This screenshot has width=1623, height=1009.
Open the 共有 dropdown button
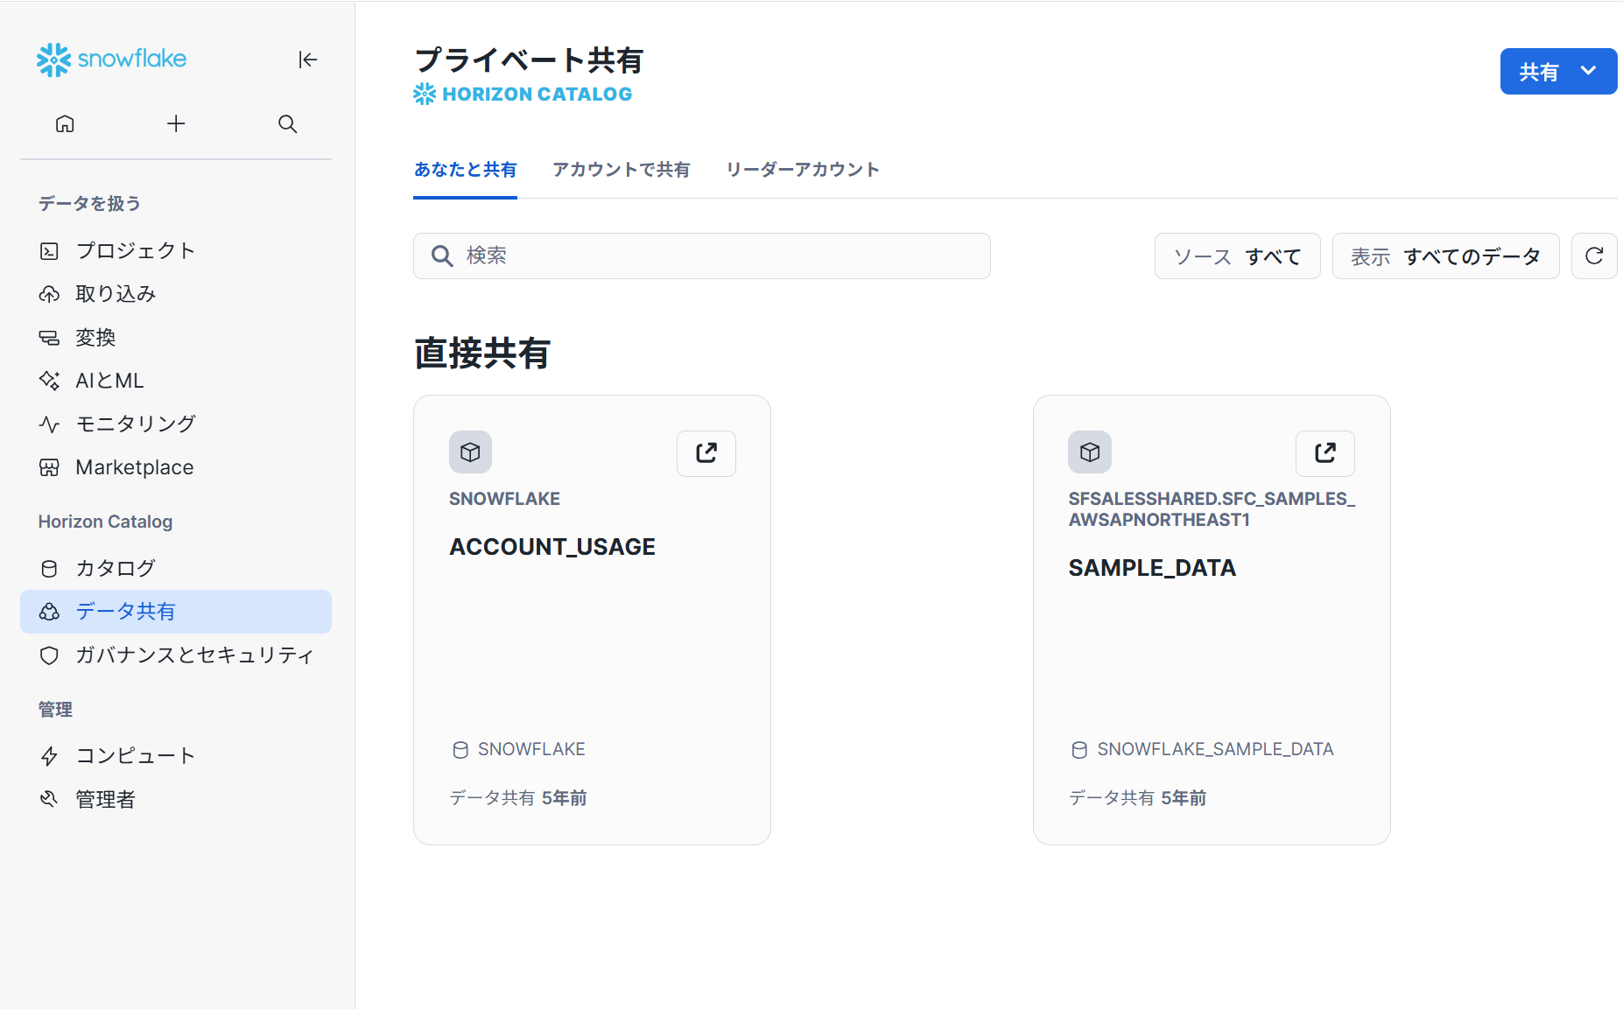click(1558, 72)
